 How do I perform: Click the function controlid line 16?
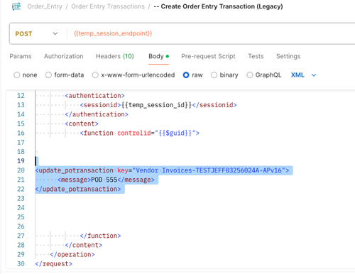140,133
